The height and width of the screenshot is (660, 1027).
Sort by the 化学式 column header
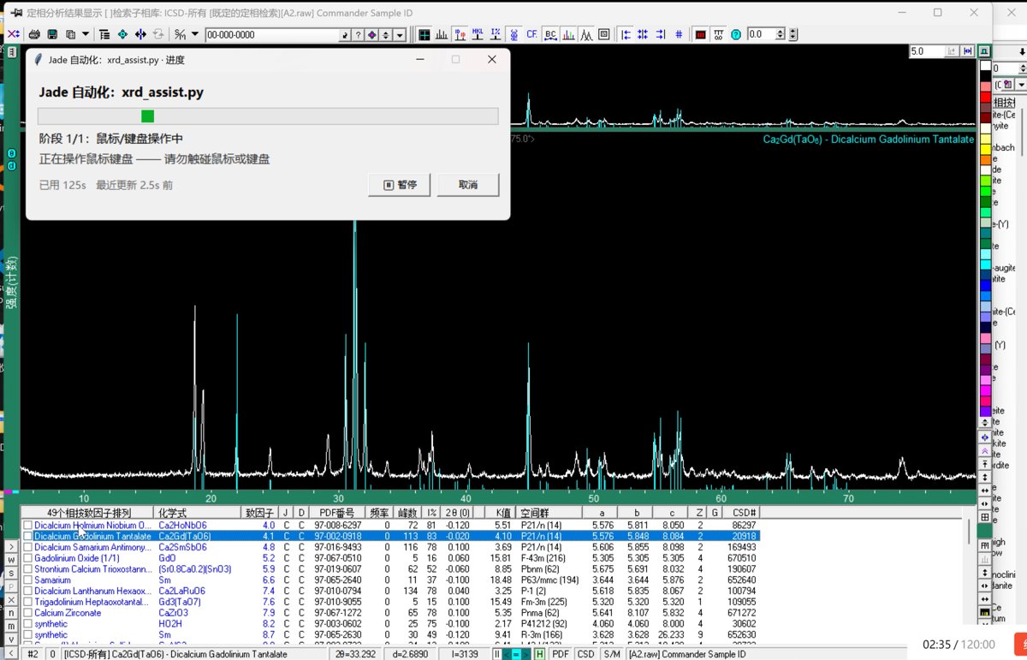coord(198,513)
